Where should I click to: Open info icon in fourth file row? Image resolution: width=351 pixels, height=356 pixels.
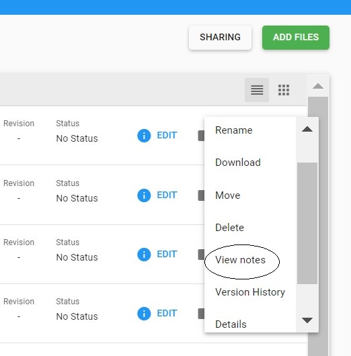point(144,314)
